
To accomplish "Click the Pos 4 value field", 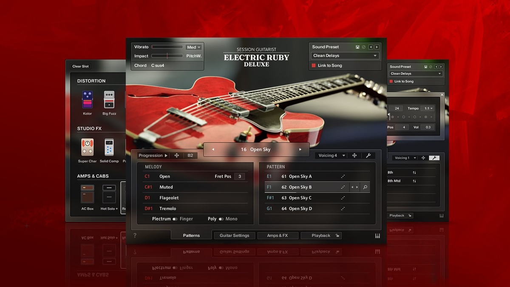I will [x=402, y=127].
